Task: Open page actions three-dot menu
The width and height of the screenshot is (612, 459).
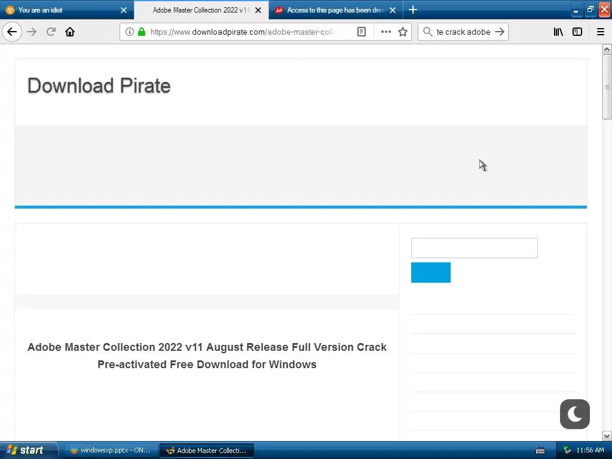Action: coord(385,32)
